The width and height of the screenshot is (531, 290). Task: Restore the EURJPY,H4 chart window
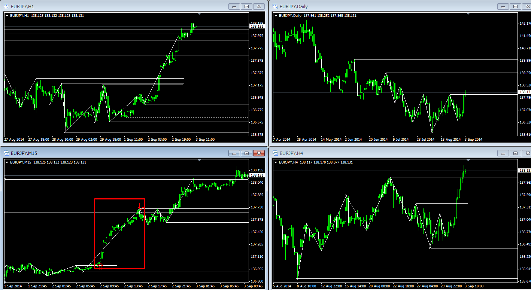click(x=515, y=153)
